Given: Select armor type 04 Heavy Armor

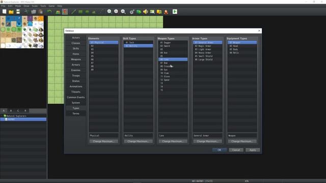Looking at the screenshot, I should pos(207,53).
